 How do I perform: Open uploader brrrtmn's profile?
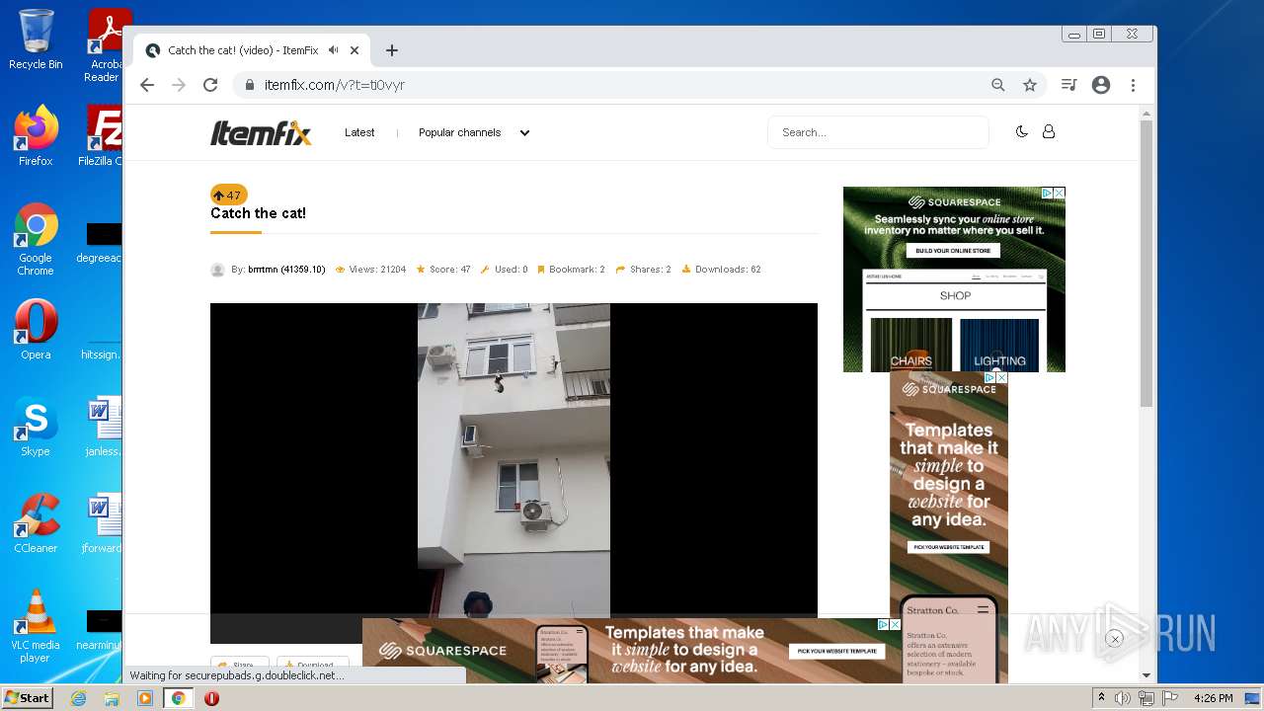coord(286,270)
